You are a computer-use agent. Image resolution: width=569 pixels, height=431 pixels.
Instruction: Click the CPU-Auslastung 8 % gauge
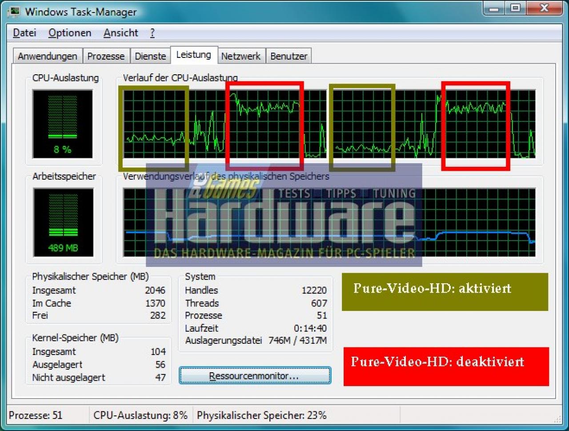coord(63,124)
